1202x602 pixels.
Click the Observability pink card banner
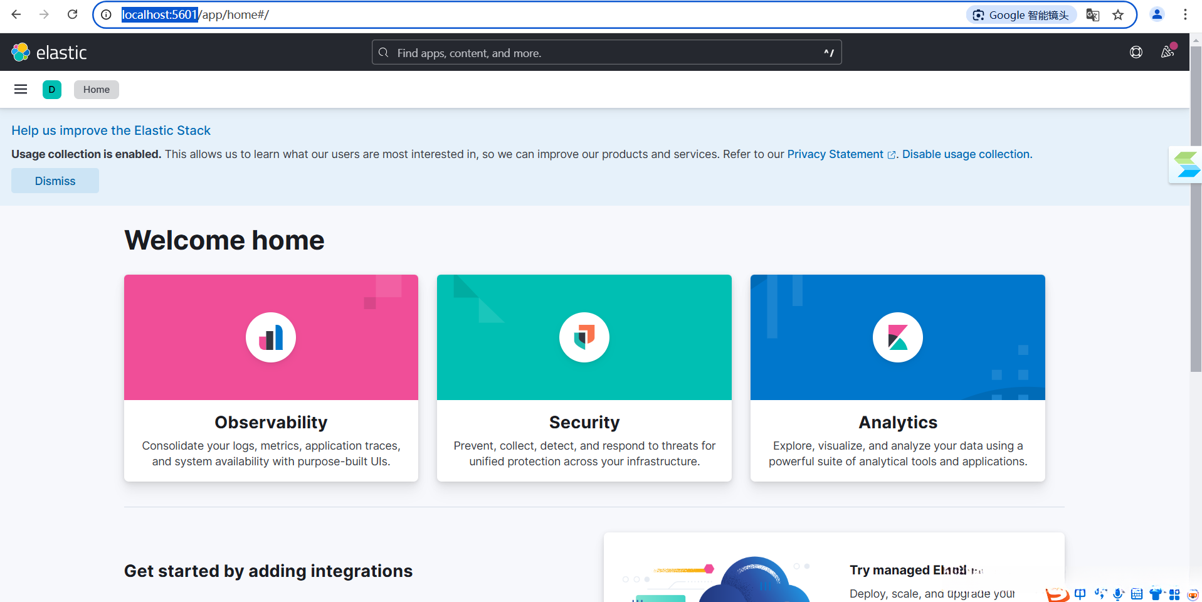point(271,337)
